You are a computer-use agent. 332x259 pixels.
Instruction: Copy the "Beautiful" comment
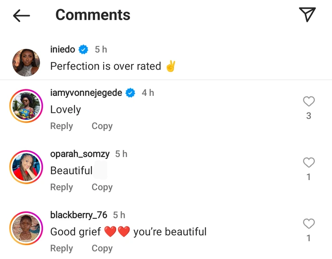[102, 187]
